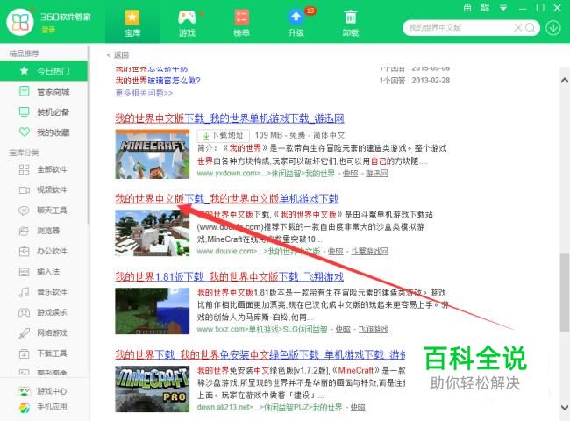Open 装机必备 in the sidebar
Viewport: 570px width, 421px height.
pyautogui.click(x=44, y=112)
